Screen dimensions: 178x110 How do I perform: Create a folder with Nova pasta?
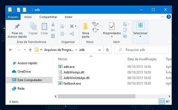86,30
